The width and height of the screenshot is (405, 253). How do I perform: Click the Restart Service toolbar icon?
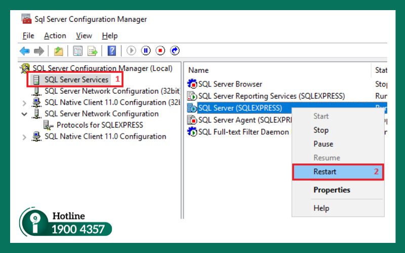pyautogui.click(x=175, y=51)
